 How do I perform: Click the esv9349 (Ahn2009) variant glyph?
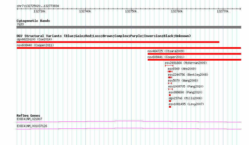point(170,72)
